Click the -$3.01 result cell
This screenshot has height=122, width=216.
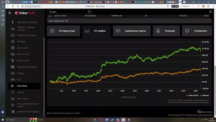click(x=206, y=16)
